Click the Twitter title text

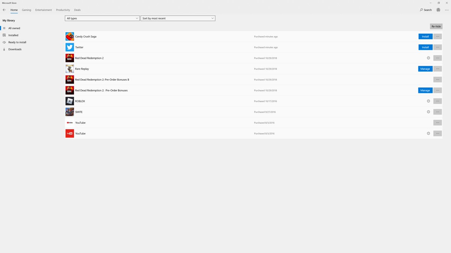point(79,47)
